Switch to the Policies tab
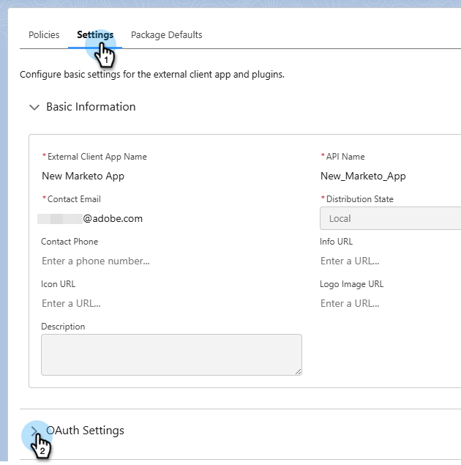 pyautogui.click(x=44, y=34)
